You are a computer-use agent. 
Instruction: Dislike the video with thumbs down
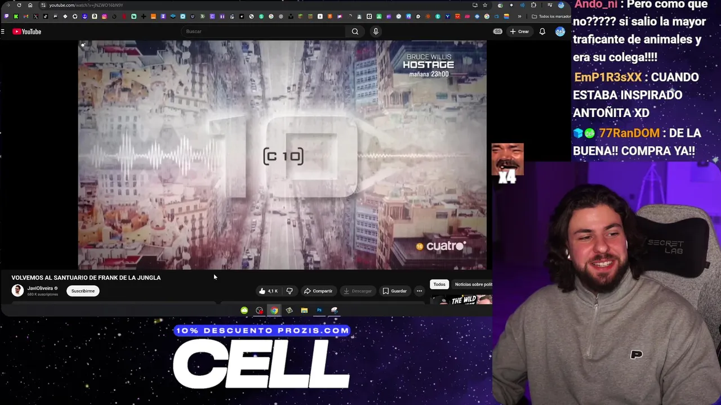[290, 291]
